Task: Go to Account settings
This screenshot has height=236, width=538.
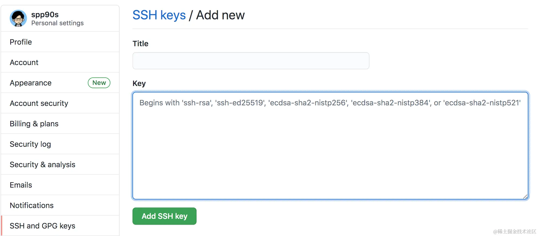Action: pyautogui.click(x=60, y=62)
